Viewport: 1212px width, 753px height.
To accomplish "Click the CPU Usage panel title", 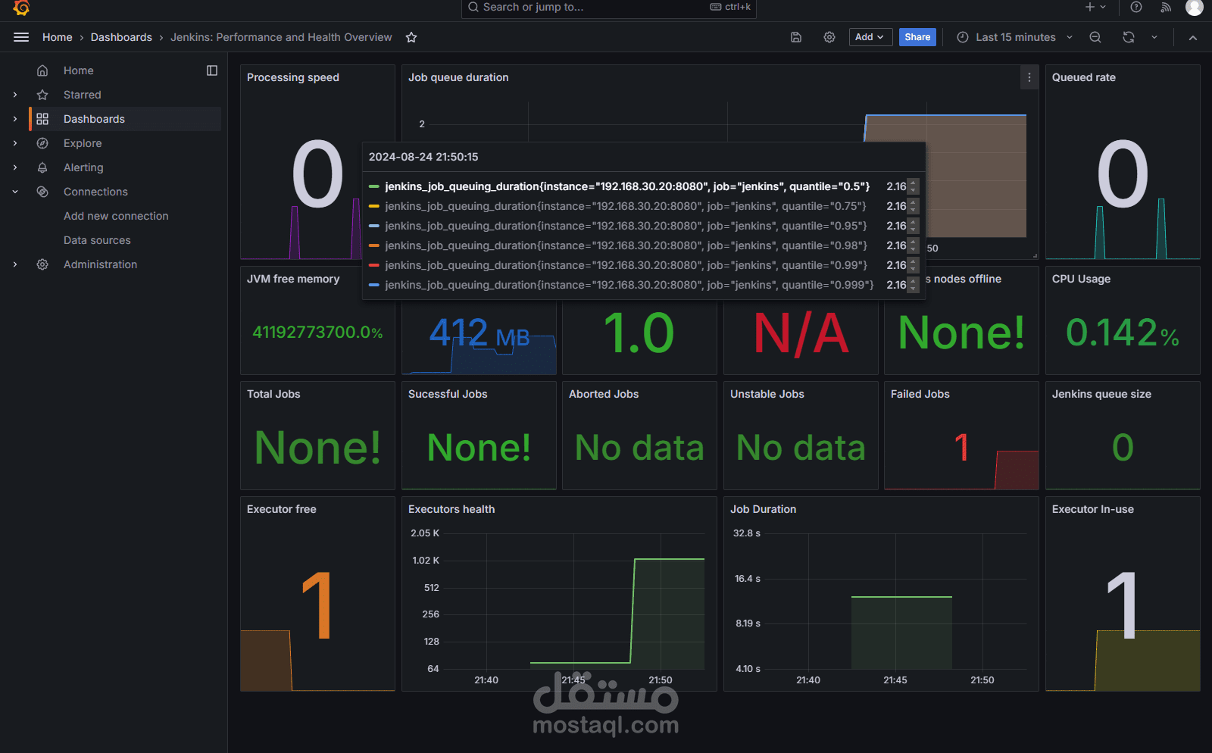I will 1081,279.
